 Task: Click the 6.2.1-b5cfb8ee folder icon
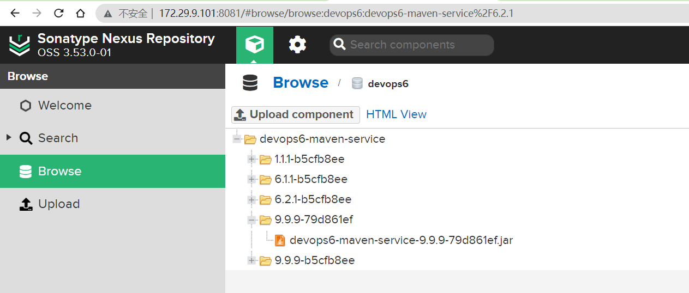(266, 199)
